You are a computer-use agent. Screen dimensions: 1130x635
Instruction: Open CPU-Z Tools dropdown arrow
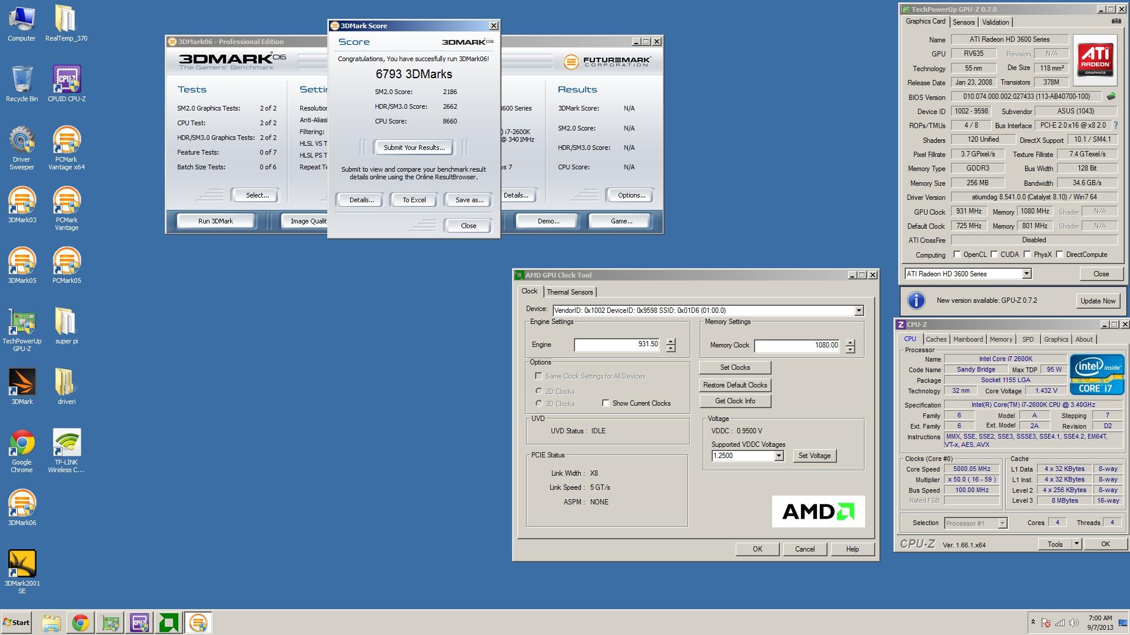click(x=1076, y=544)
